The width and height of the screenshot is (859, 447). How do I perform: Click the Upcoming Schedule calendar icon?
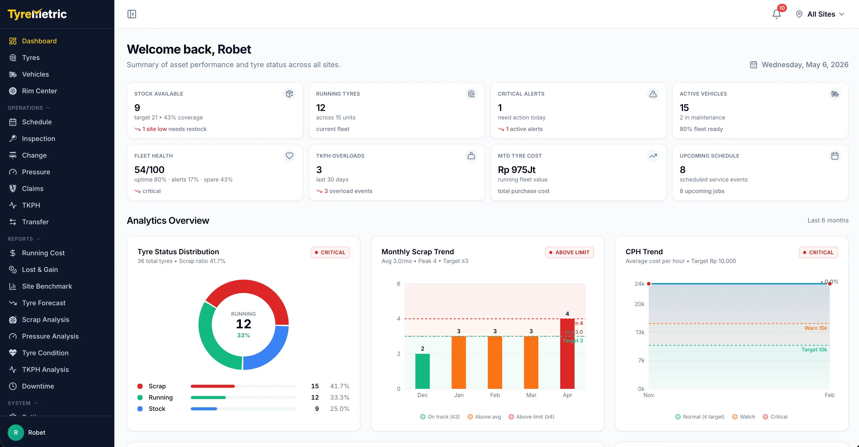835,156
